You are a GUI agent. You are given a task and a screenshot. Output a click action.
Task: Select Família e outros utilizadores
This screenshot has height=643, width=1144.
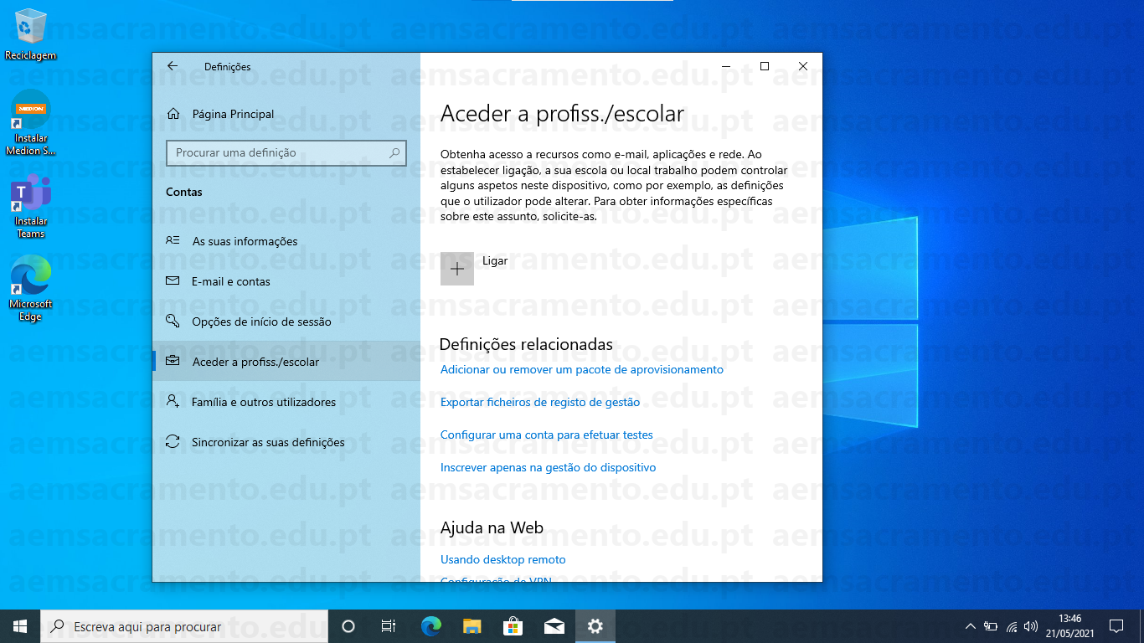click(264, 402)
